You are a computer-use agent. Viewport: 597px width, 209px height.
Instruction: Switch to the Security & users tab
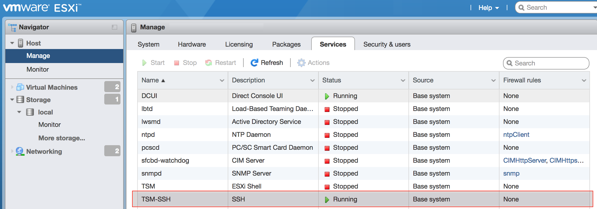(x=387, y=44)
